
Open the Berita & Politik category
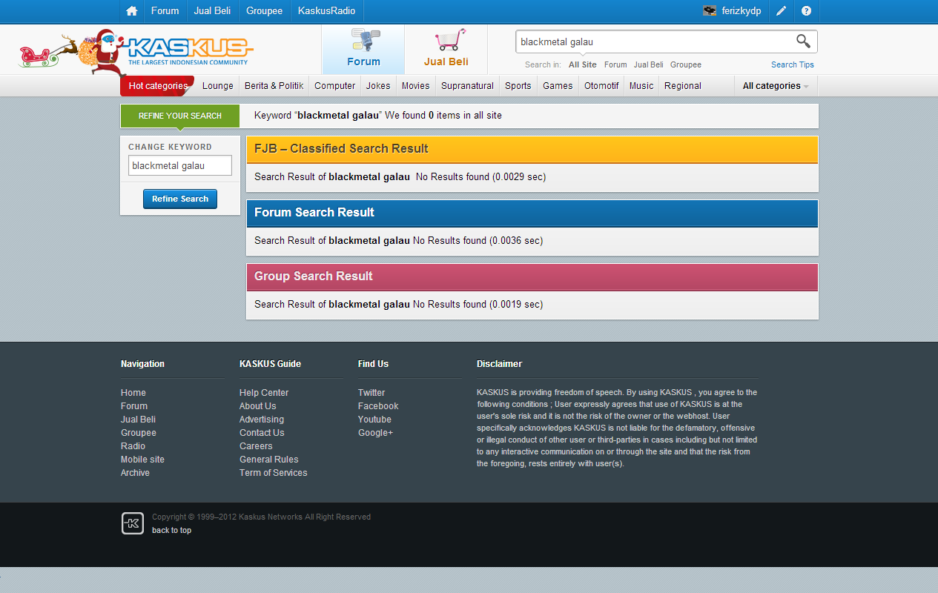click(x=274, y=86)
